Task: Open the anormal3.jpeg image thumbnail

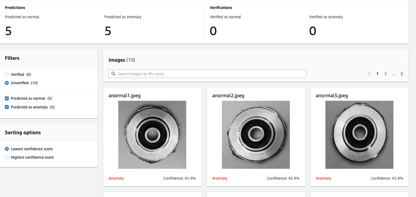Action: pos(359,135)
